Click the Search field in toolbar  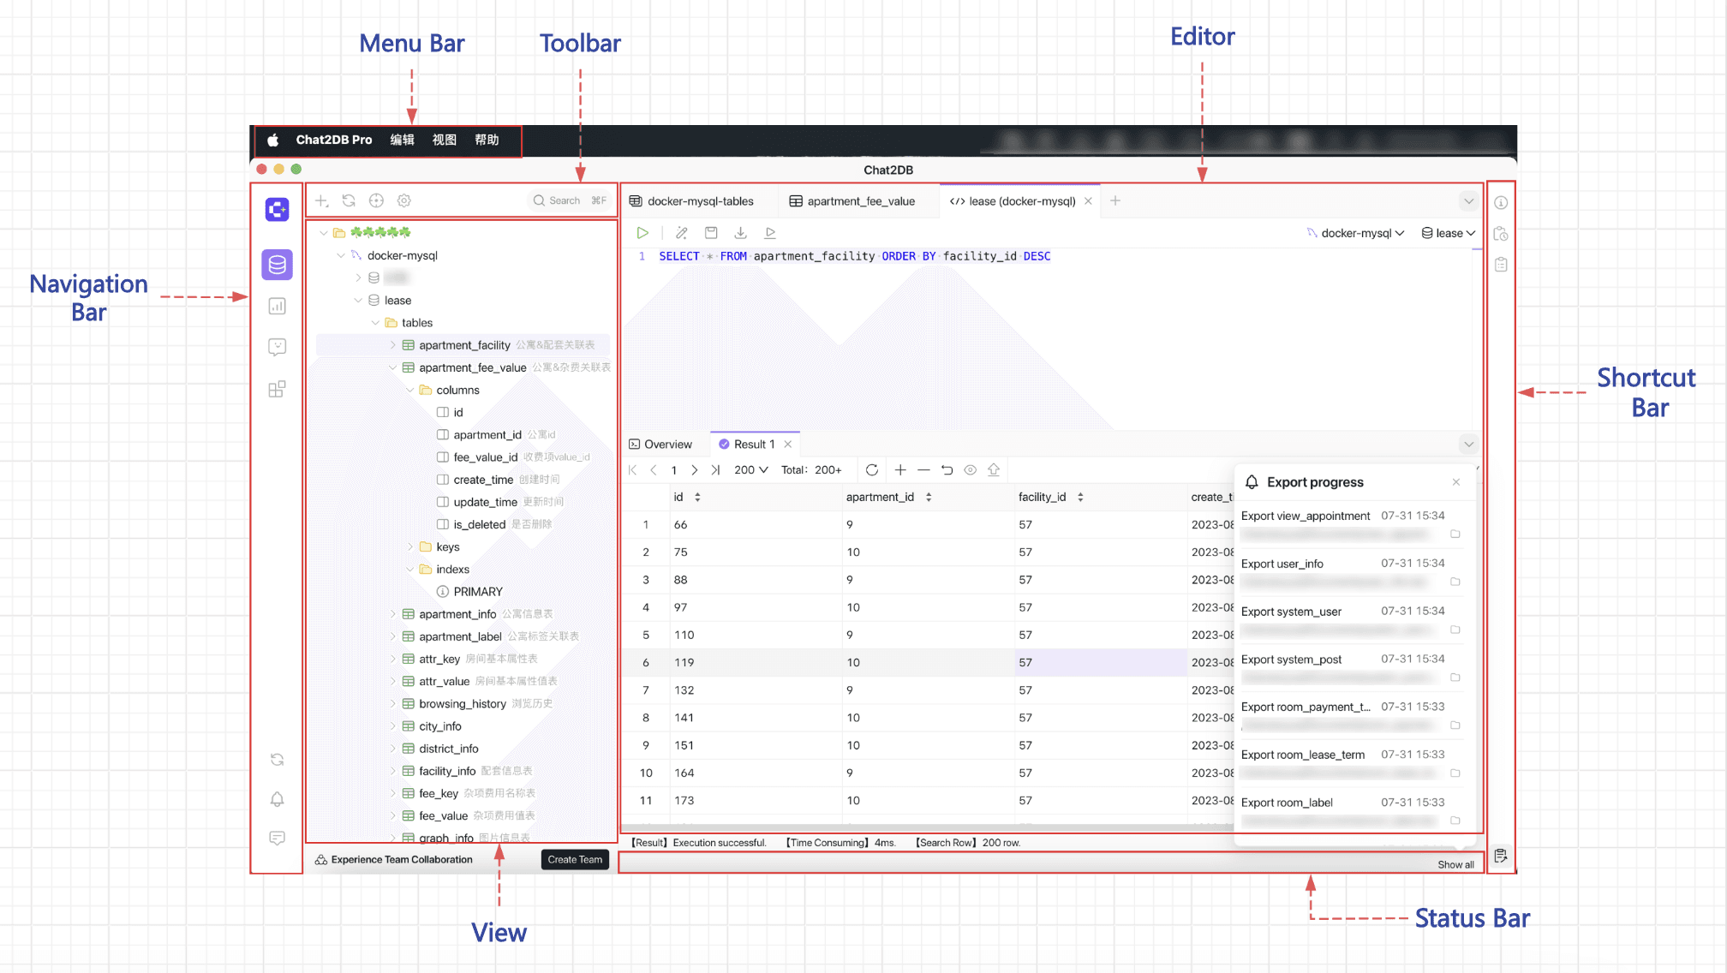pos(570,200)
